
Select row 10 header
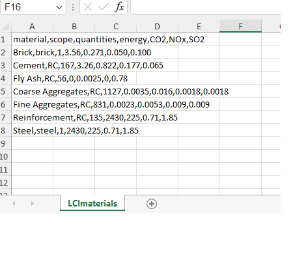point(5,156)
